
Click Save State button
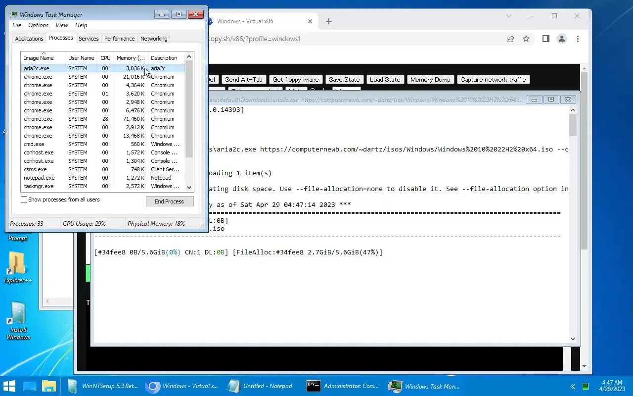click(x=345, y=80)
